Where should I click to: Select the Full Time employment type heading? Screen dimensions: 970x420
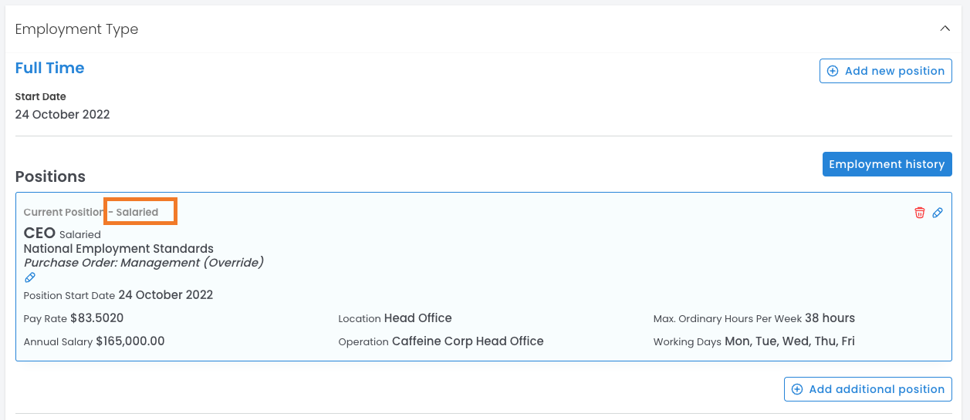[x=49, y=68]
